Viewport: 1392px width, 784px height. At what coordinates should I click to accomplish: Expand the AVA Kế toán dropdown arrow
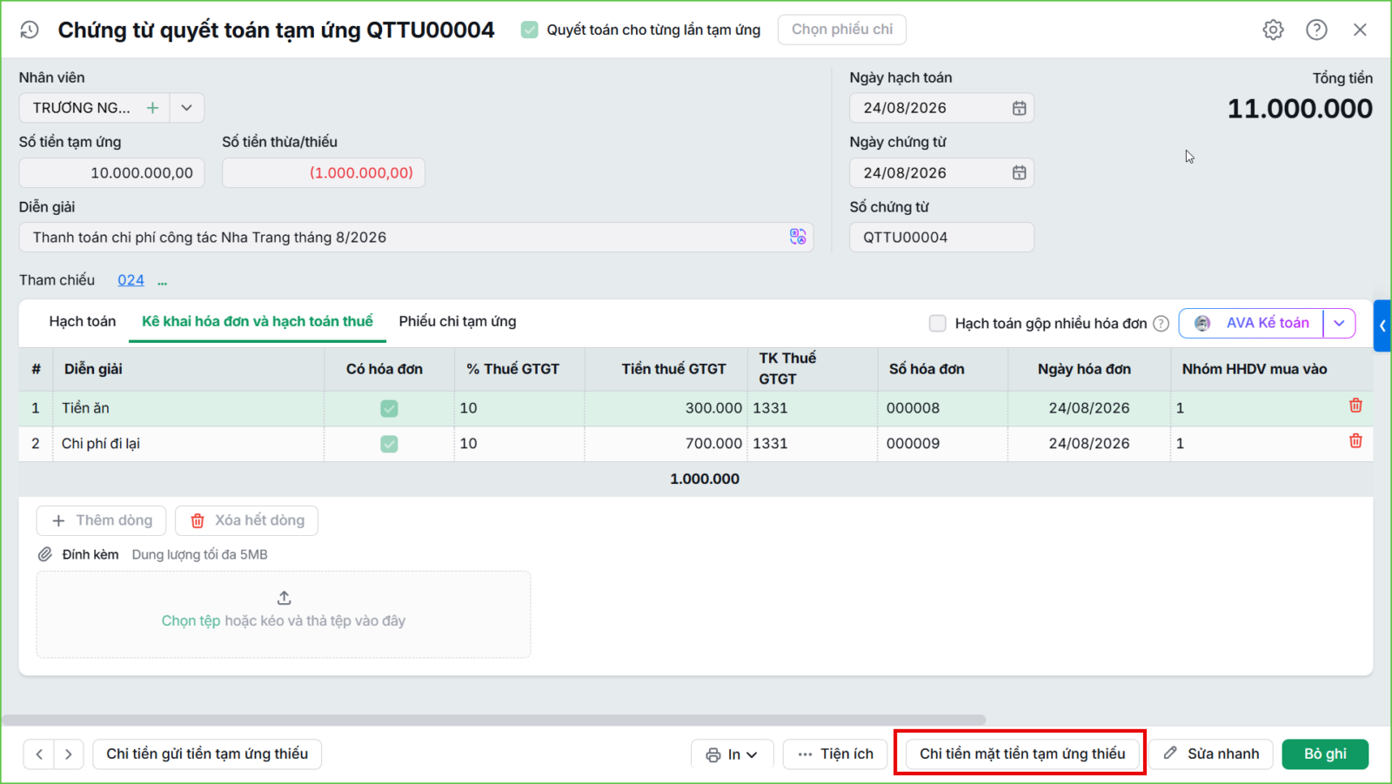pos(1339,323)
